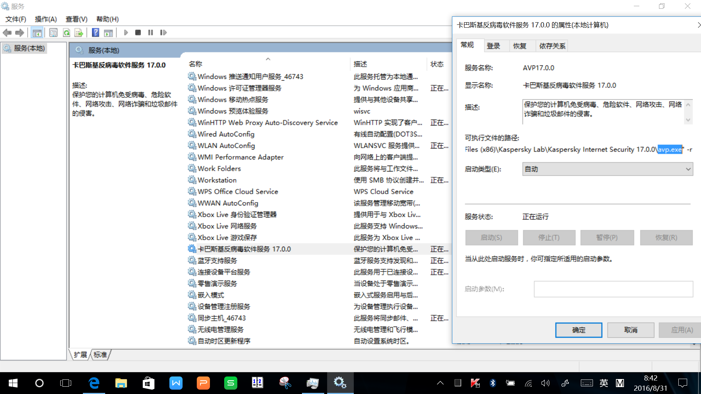Switch to the 标准 view tab
The width and height of the screenshot is (701, 394).
pos(100,355)
